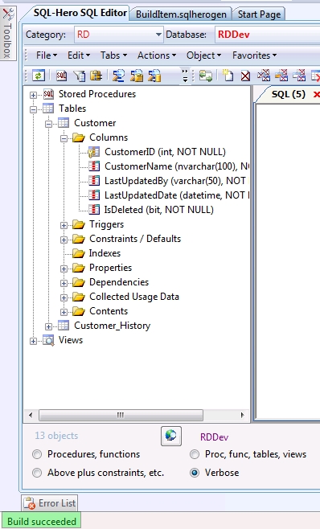Expand the Triggers folder
The image size is (320, 529).
pyautogui.click(x=64, y=225)
